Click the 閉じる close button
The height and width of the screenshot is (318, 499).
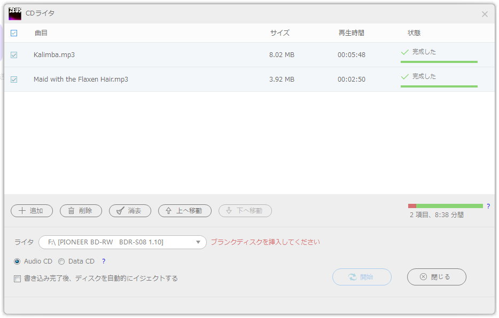click(436, 277)
